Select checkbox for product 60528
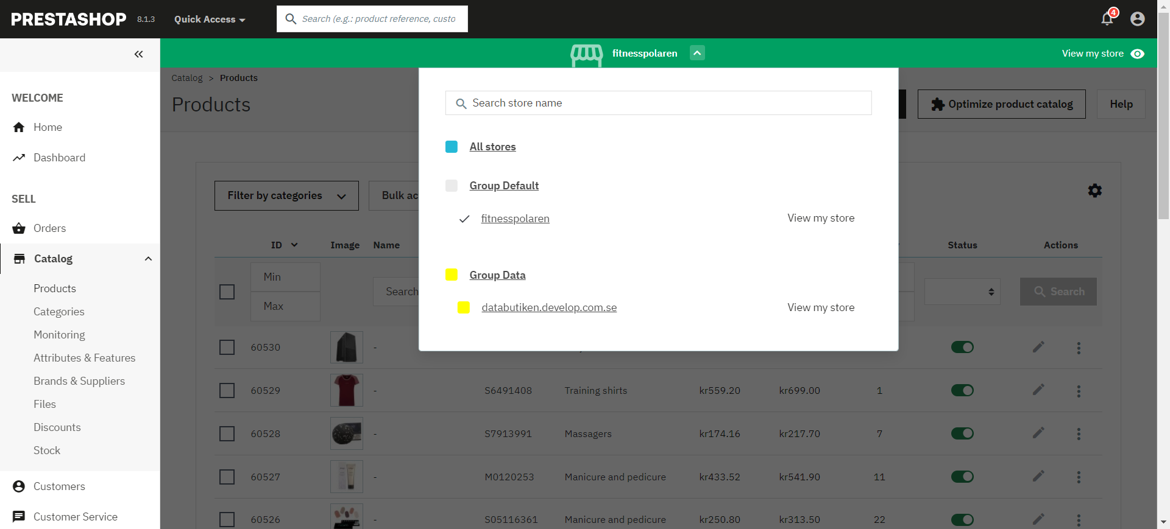Viewport: 1170px width, 529px height. pos(227,433)
